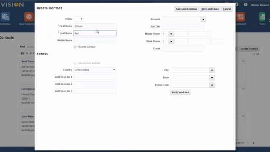
Task: Click the Find search field behind dialog
Action: pyautogui.click(x=30, y=47)
